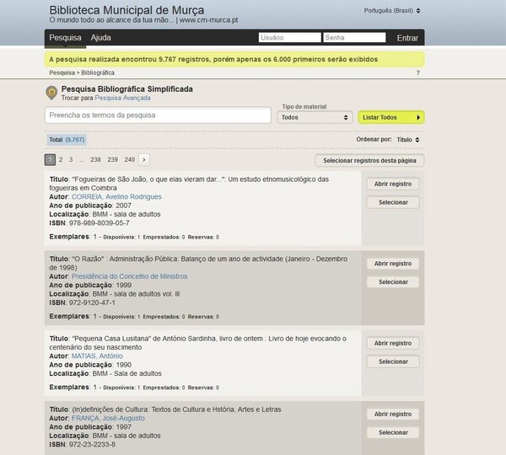Viewport: 506px width, 455px height.
Task: Open author link MATIAS, António
Action: point(95,356)
